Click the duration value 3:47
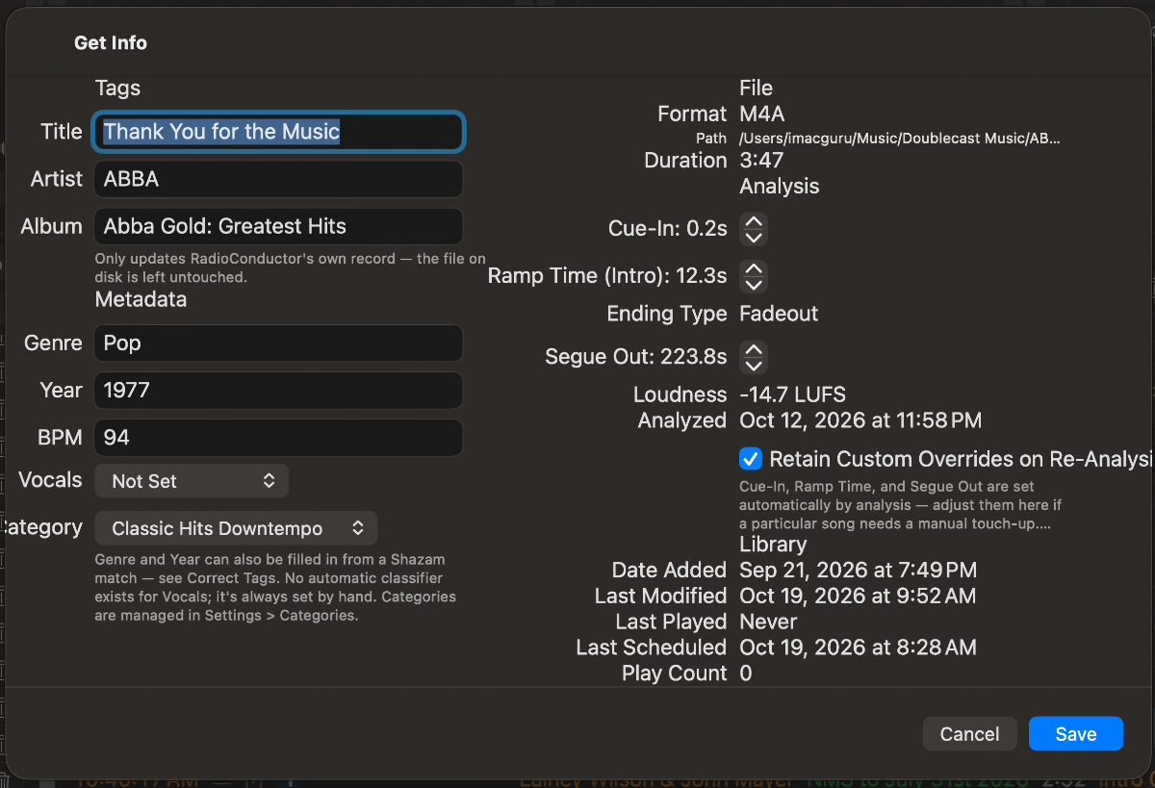This screenshot has width=1155, height=788. [761, 161]
